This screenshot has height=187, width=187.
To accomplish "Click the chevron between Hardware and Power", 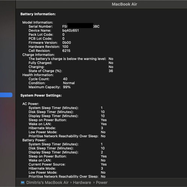I will click(93, 183).
